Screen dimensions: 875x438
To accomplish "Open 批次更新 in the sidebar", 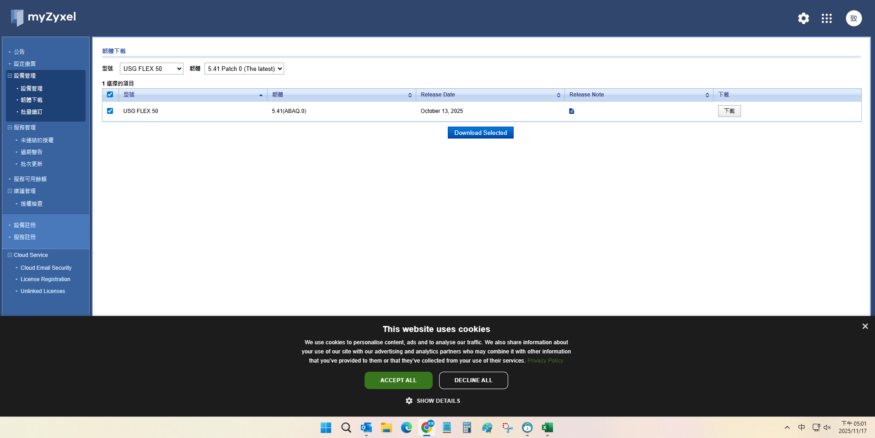I will tap(32, 164).
